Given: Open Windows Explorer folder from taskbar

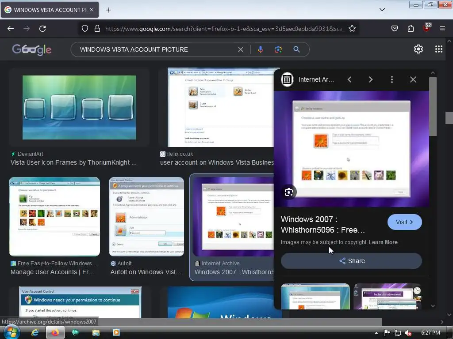Looking at the screenshot, I should 96,333.
